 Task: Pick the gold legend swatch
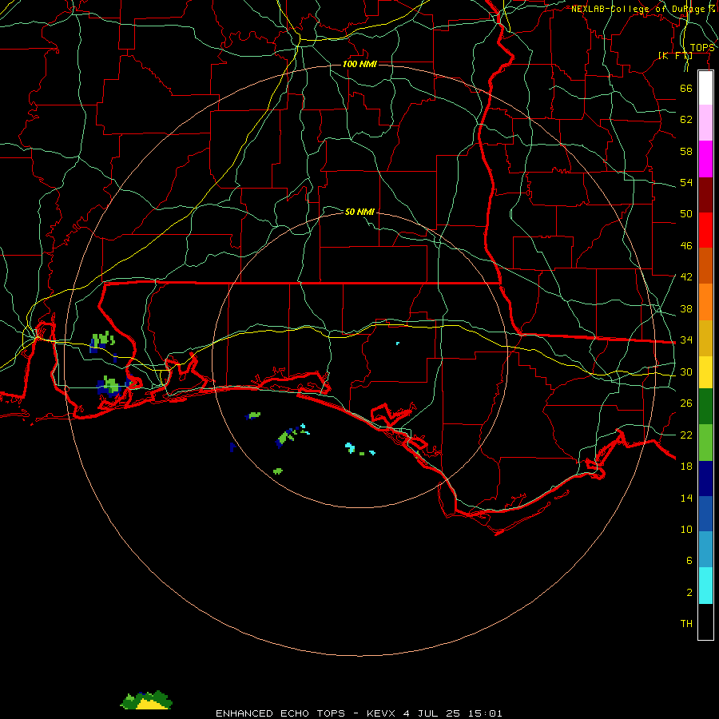[x=705, y=338]
